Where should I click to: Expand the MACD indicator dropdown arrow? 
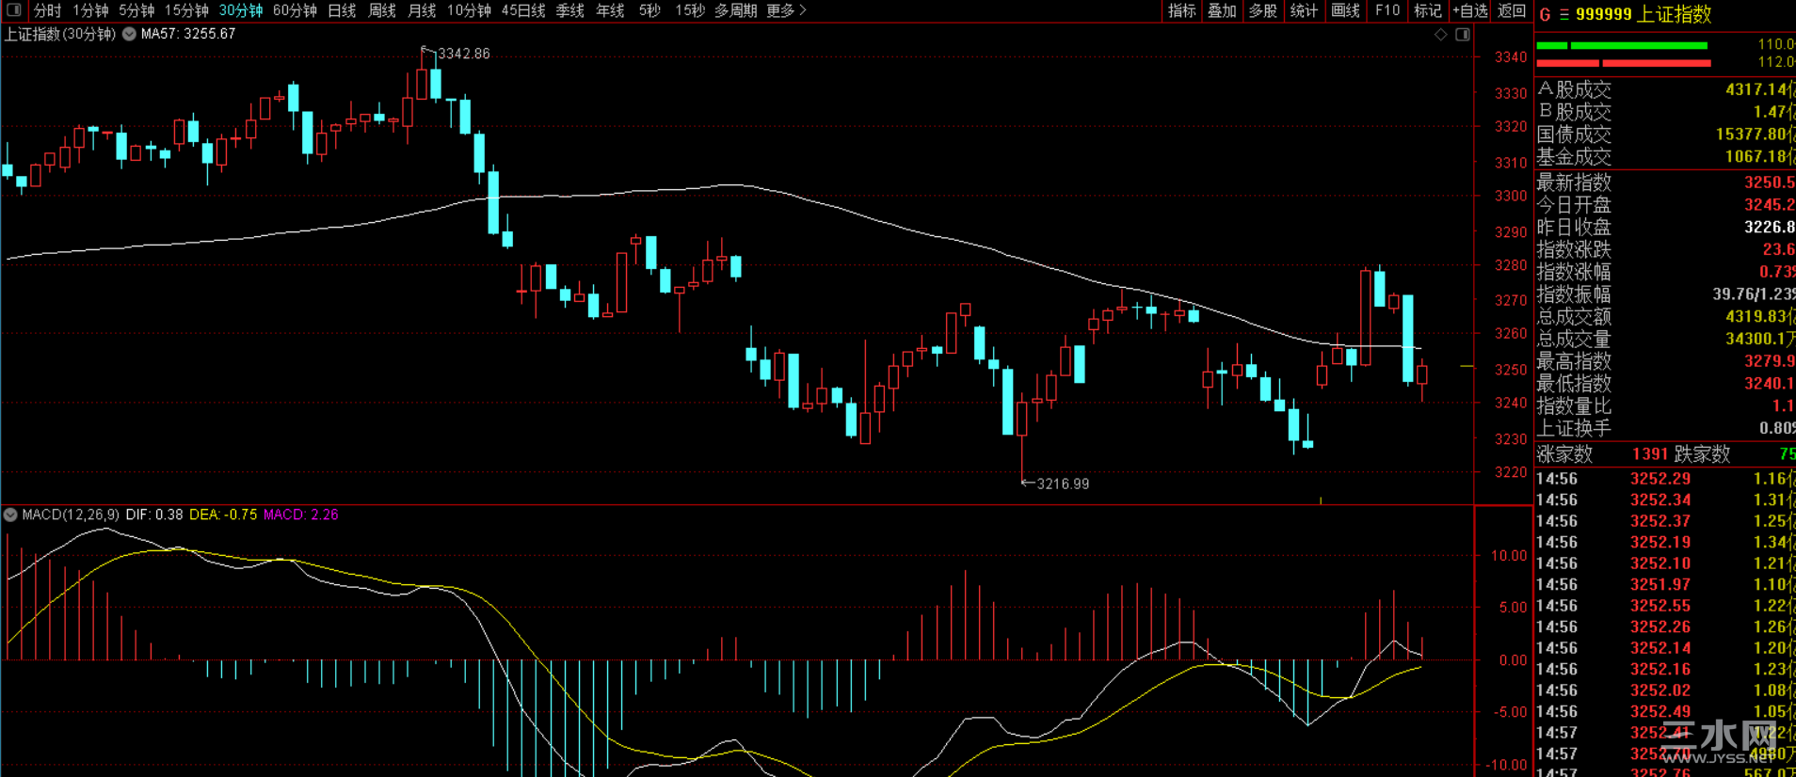pos(10,515)
